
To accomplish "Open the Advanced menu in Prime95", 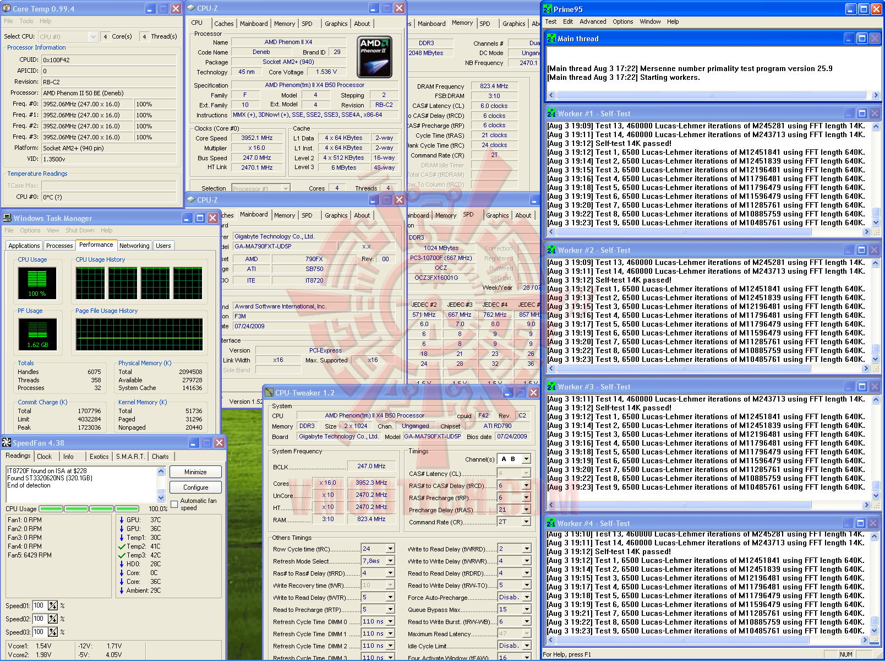I will [x=593, y=21].
